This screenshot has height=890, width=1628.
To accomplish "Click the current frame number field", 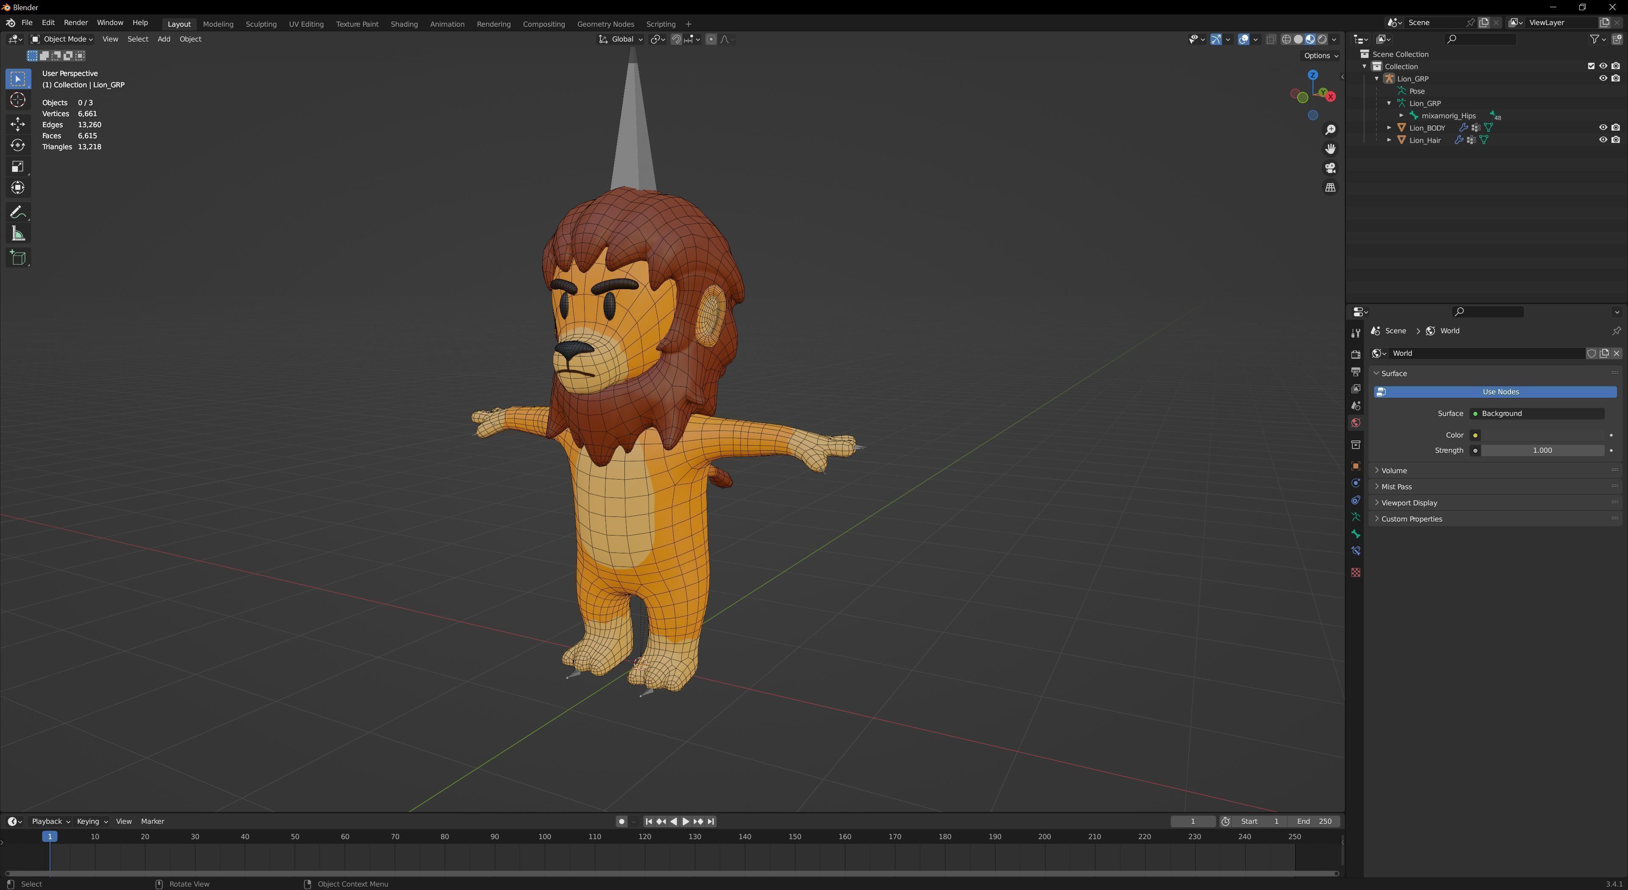I will click(x=1193, y=821).
